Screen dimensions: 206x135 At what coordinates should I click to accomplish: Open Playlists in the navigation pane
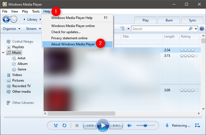(15, 47)
